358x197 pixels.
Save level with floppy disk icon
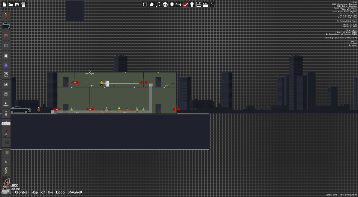coord(17,4)
